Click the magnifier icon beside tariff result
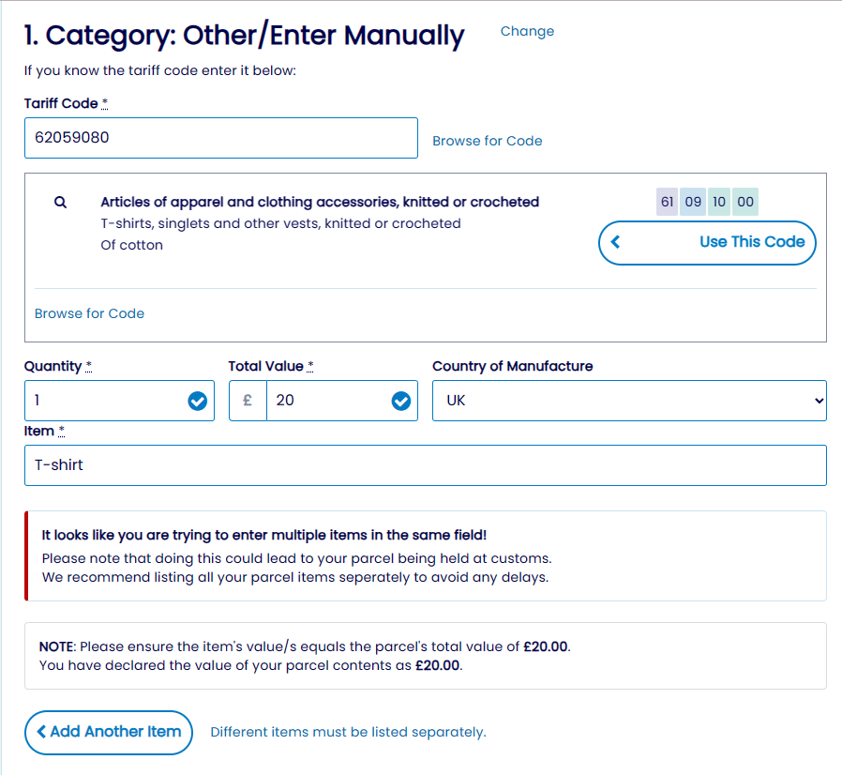This screenshot has height=775, width=842. (x=61, y=202)
